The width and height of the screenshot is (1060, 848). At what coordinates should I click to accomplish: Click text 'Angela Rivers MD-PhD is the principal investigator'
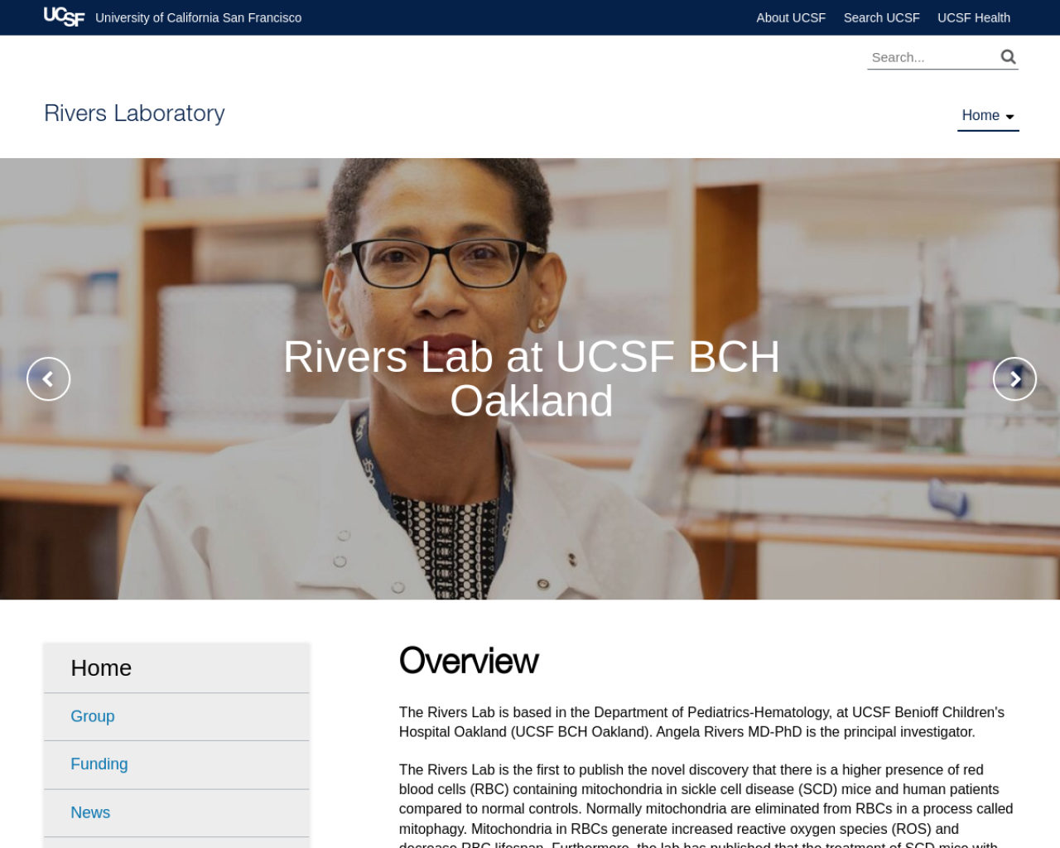click(x=815, y=732)
